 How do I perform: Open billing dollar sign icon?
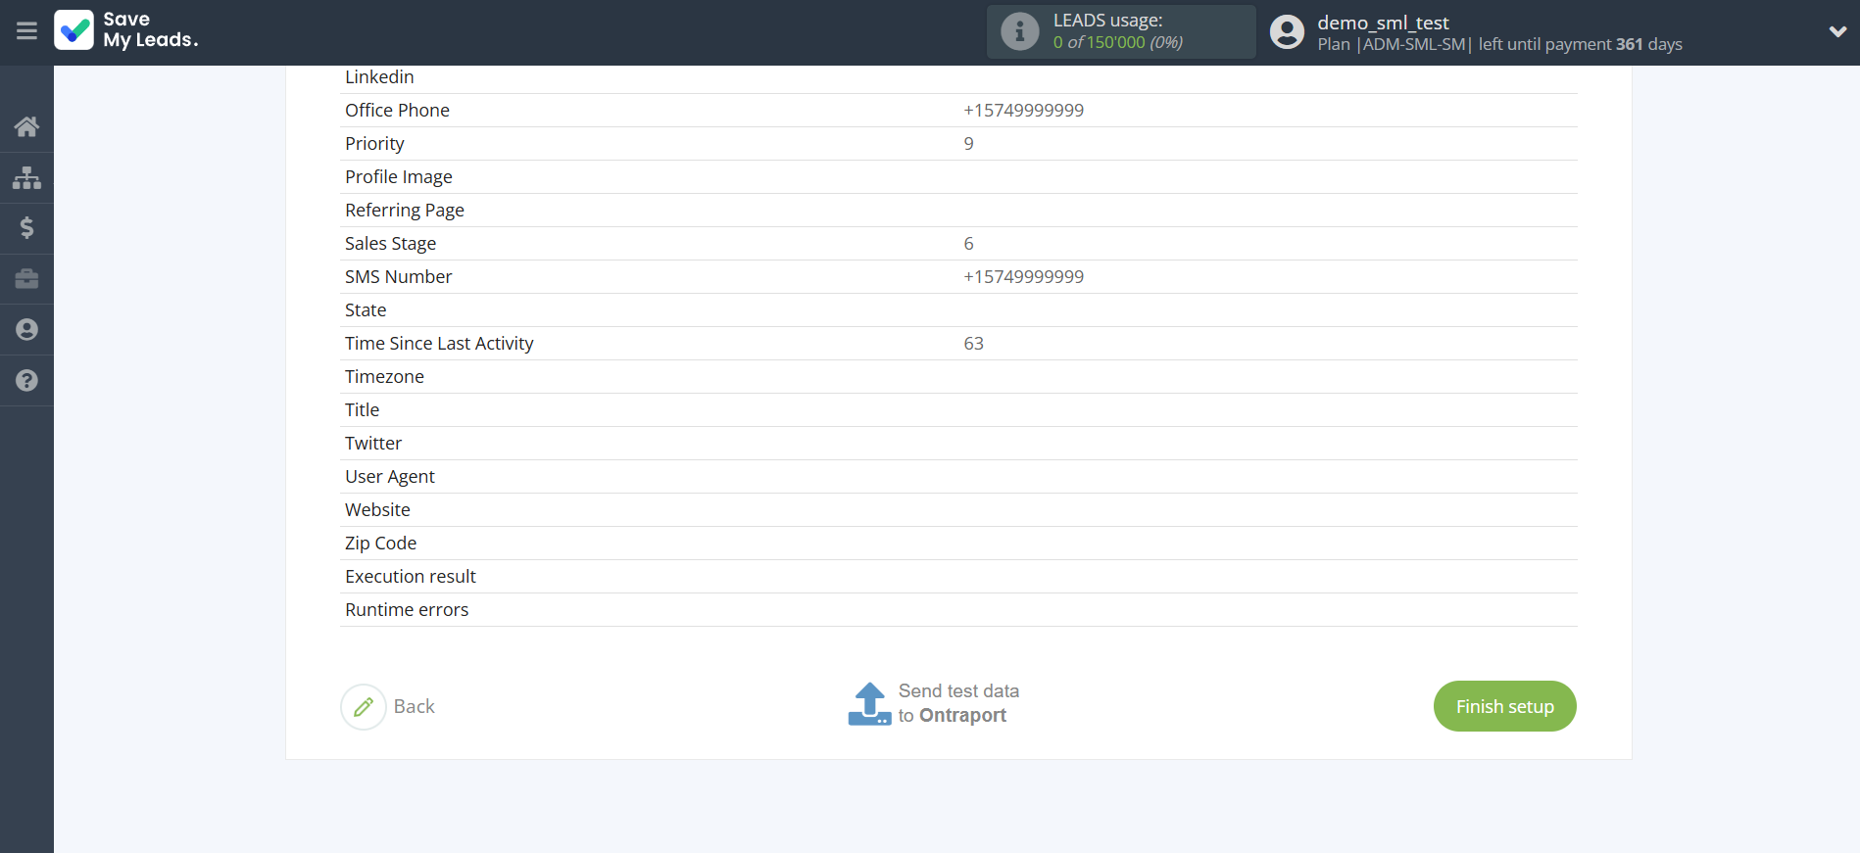[26, 228]
